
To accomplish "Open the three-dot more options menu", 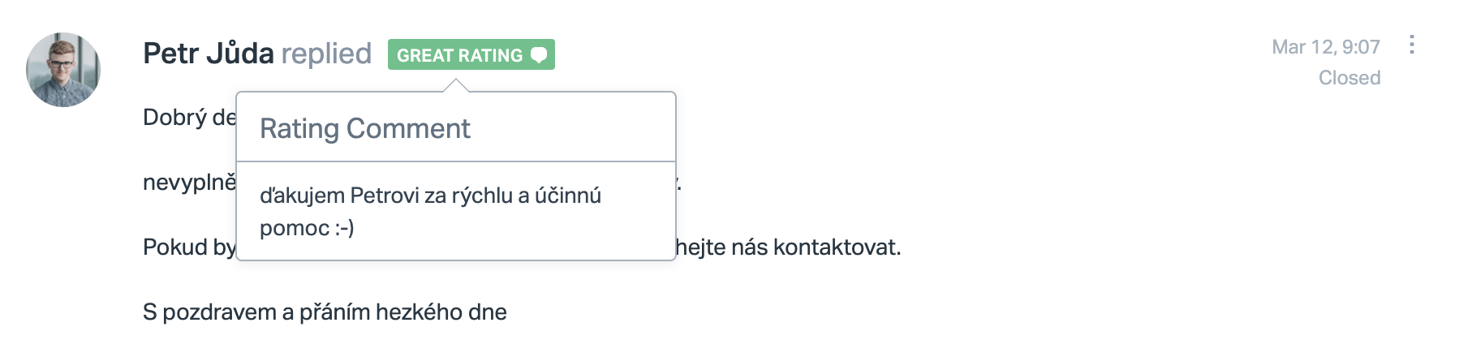I will [x=1412, y=45].
